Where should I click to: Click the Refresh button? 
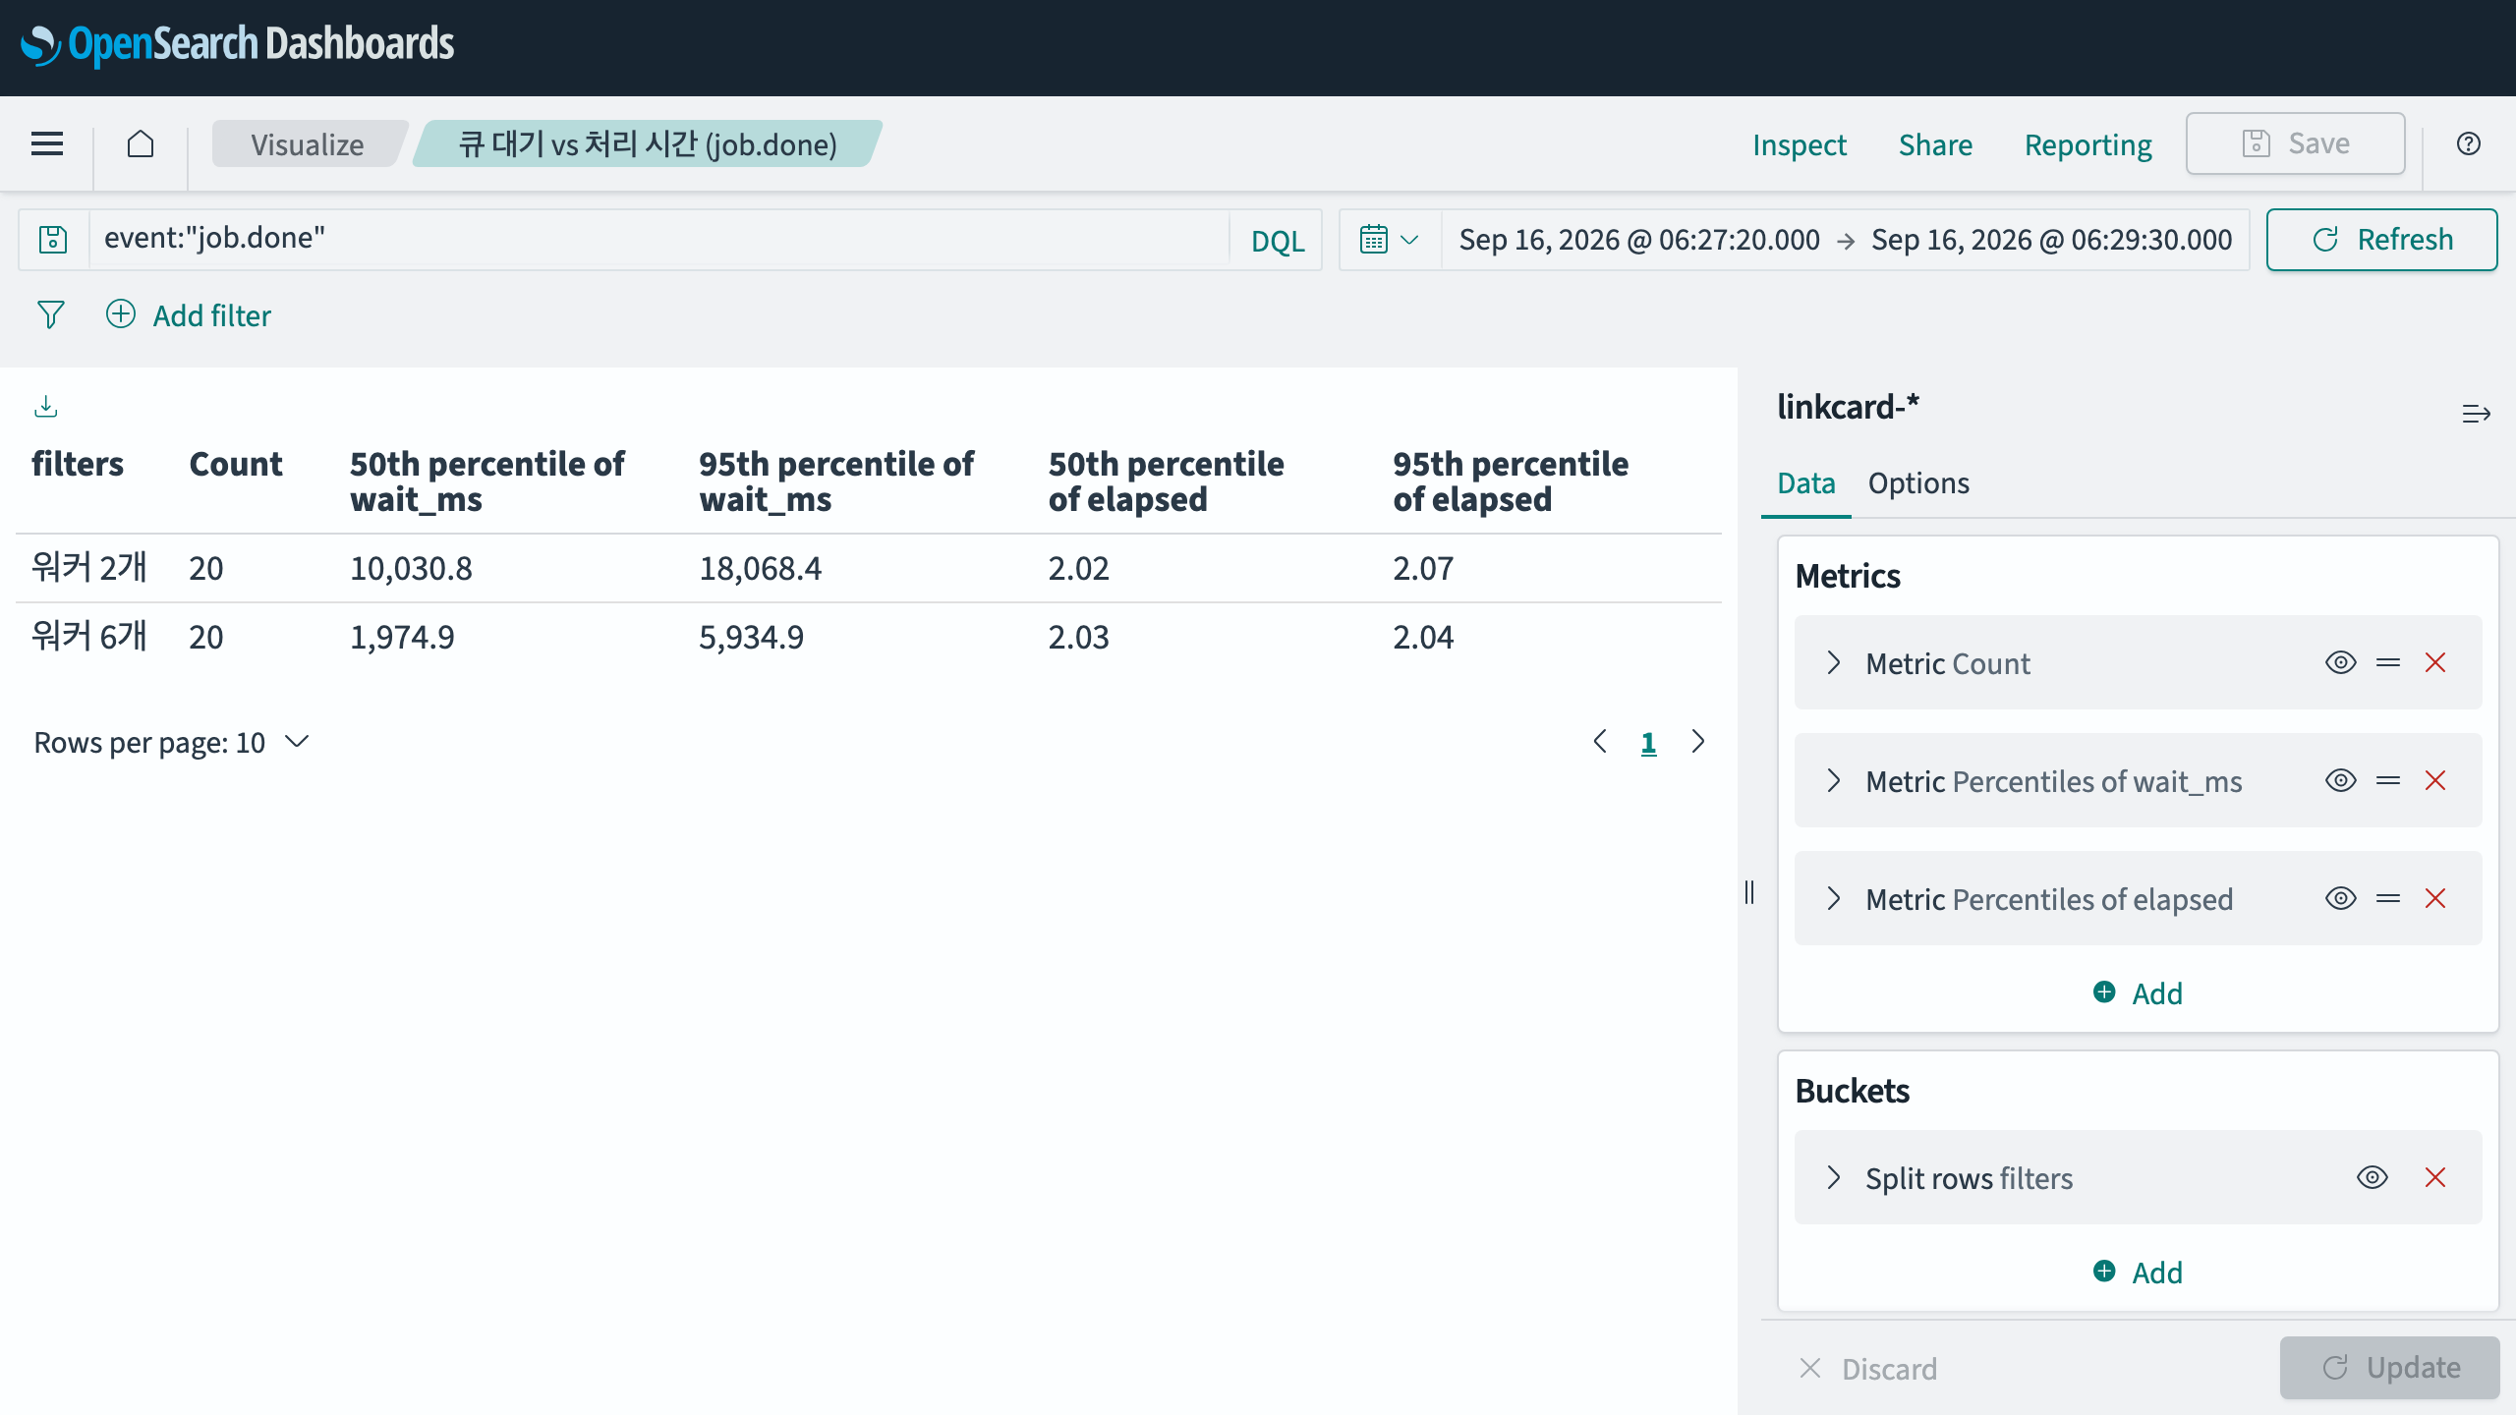(2382, 239)
